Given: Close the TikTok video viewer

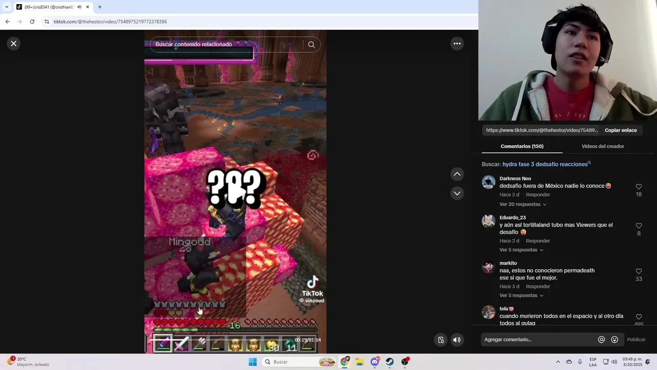Looking at the screenshot, I should [14, 44].
